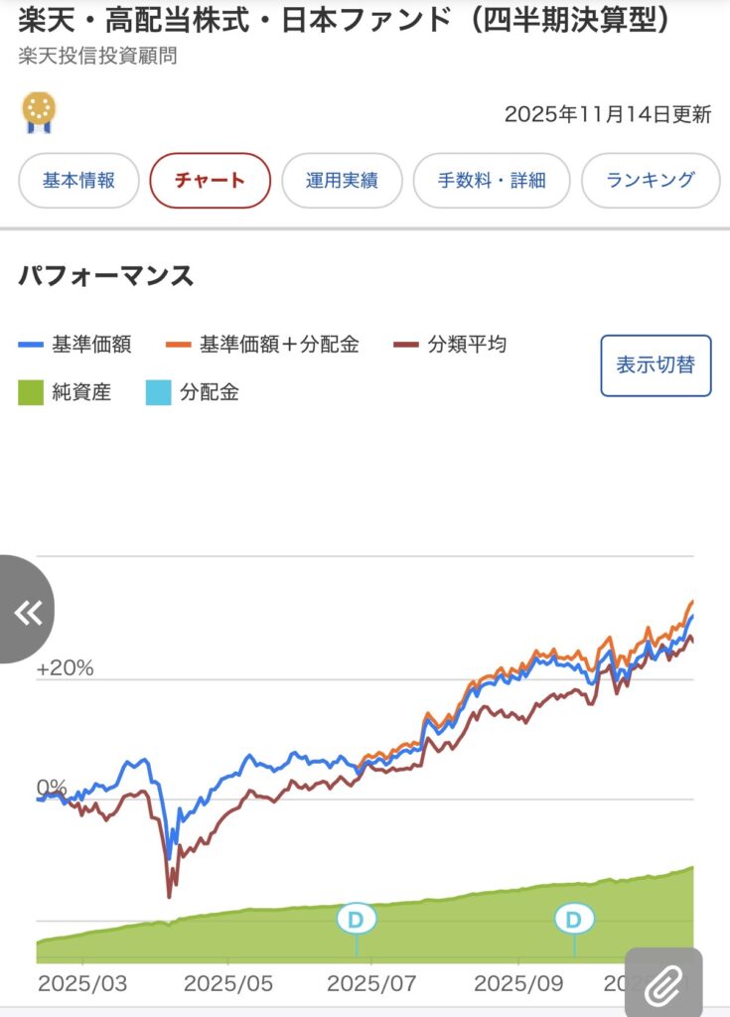730x1017 pixels.
Task: Open the 手数料・詳細 tab
Action: point(492,181)
